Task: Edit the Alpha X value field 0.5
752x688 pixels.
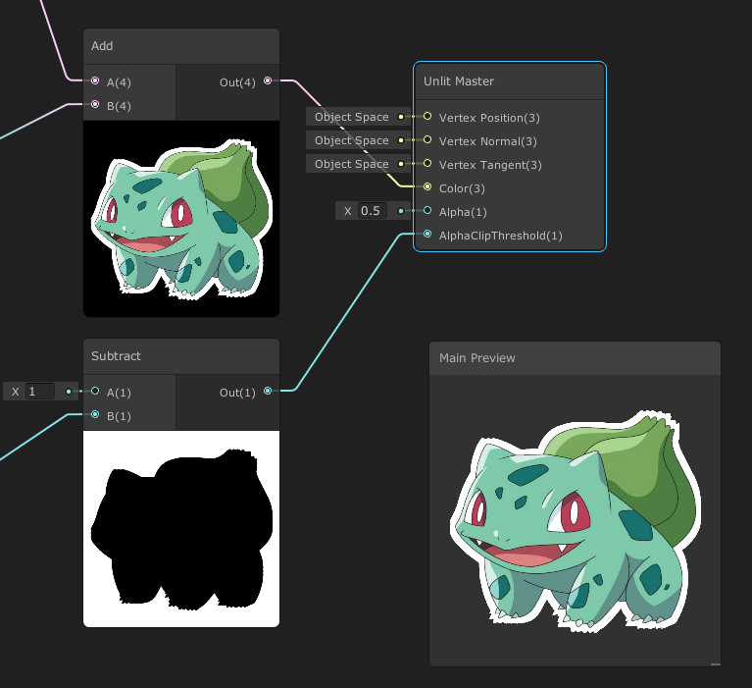Action: tap(373, 211)
